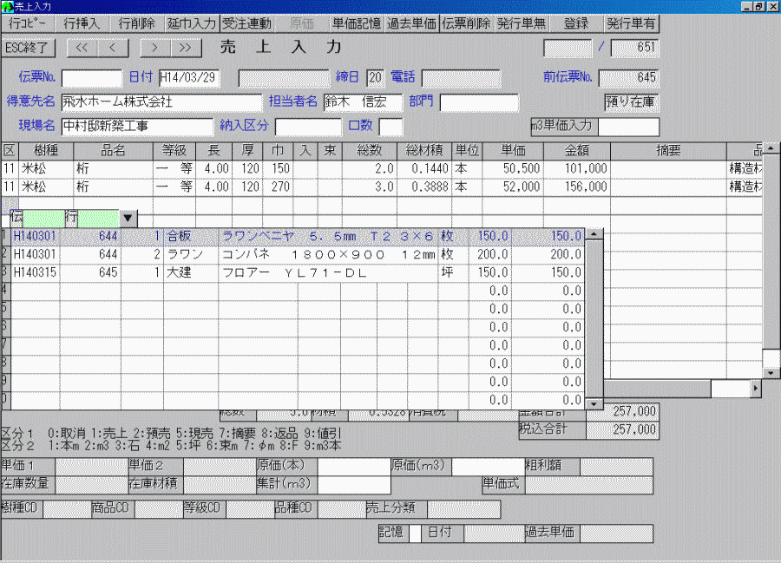781x563 pixels.
Task: Click the 原価(本) cost field
Action: [x=354, y=467]
